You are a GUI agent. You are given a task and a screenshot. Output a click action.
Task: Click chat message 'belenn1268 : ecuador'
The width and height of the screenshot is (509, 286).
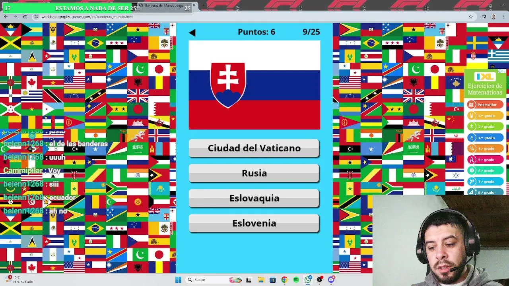pos(39,197)
